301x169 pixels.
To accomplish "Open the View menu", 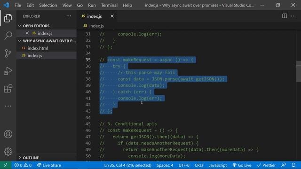I will [67, 5].
